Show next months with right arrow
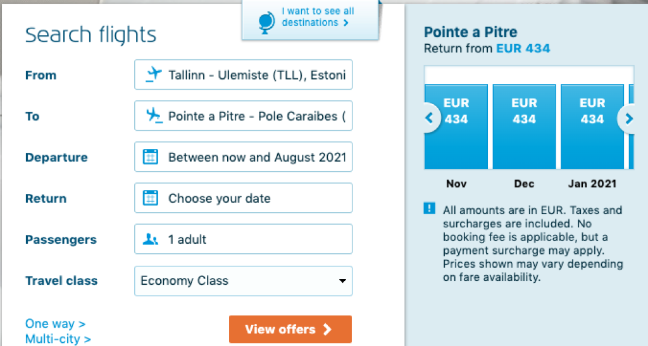Viewport: 648px width, 346px height. tap(628, 118)
